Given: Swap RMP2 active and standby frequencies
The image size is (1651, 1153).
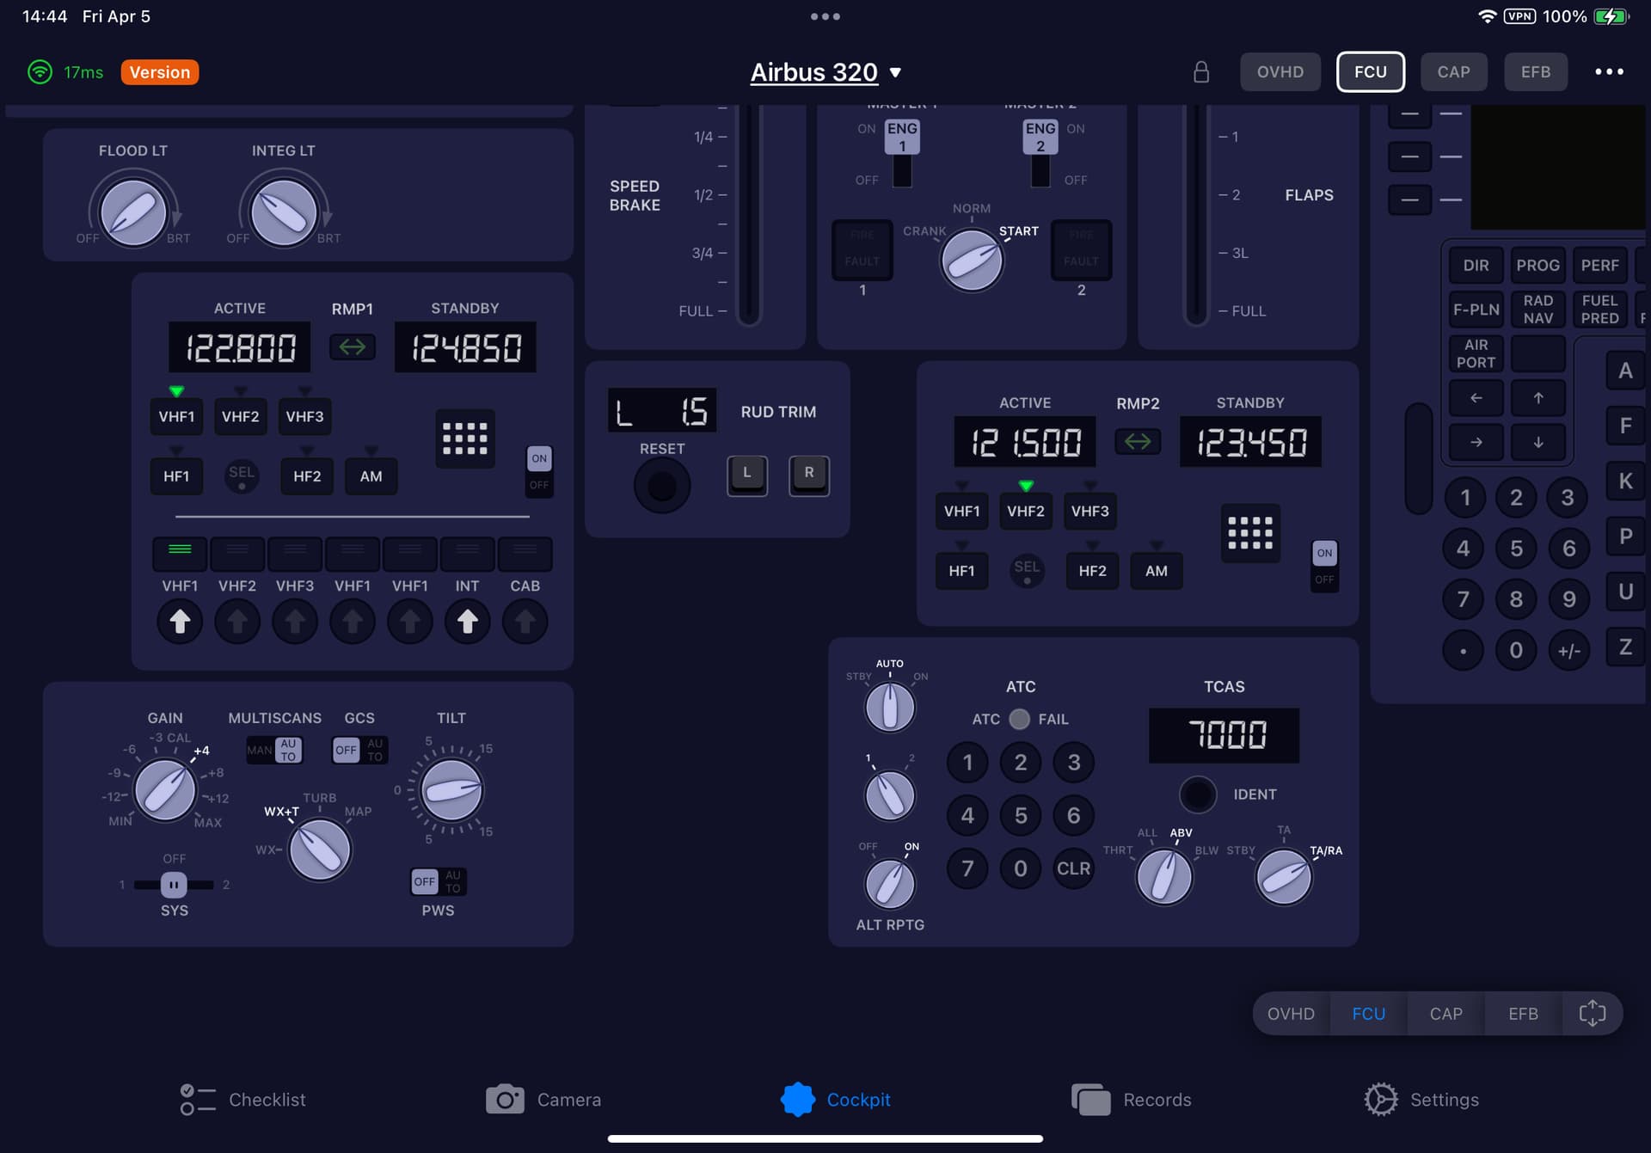Looking at the screenshot, I should pos(1138,442).
